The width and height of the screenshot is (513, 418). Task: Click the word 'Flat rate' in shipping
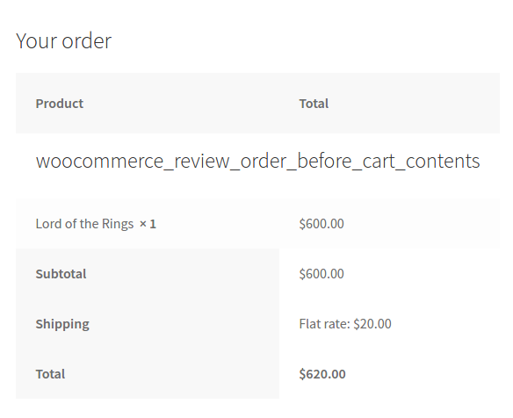pyautogui.click(x=324, y=324)
